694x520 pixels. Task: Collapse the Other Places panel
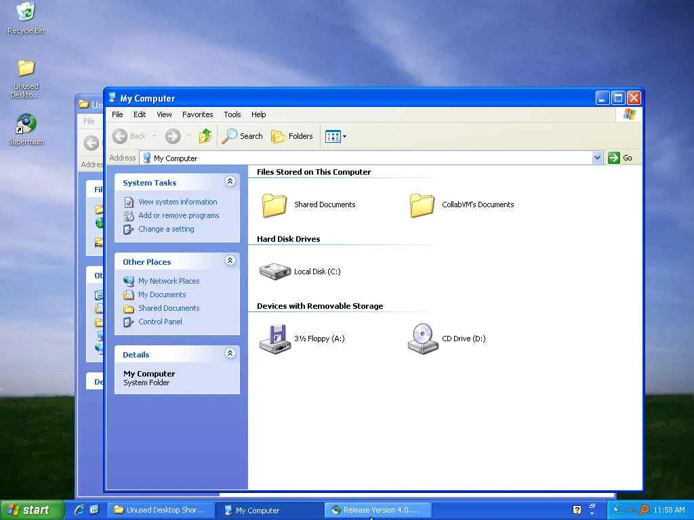pos(230,261)
